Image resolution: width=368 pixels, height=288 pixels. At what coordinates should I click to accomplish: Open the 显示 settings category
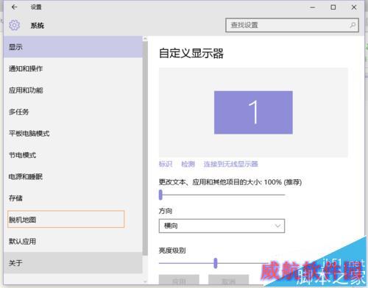73,47
